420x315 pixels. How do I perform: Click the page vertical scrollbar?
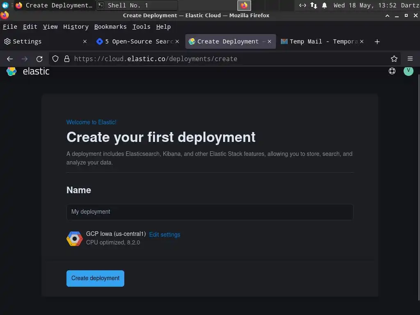pos(418,187)
